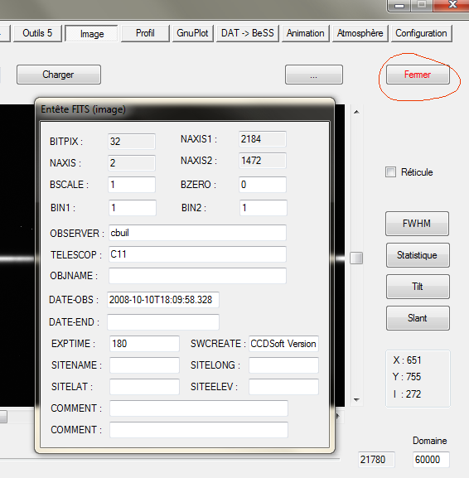
Task: Click the OBJNAME input field
Action: pos(197,276)
